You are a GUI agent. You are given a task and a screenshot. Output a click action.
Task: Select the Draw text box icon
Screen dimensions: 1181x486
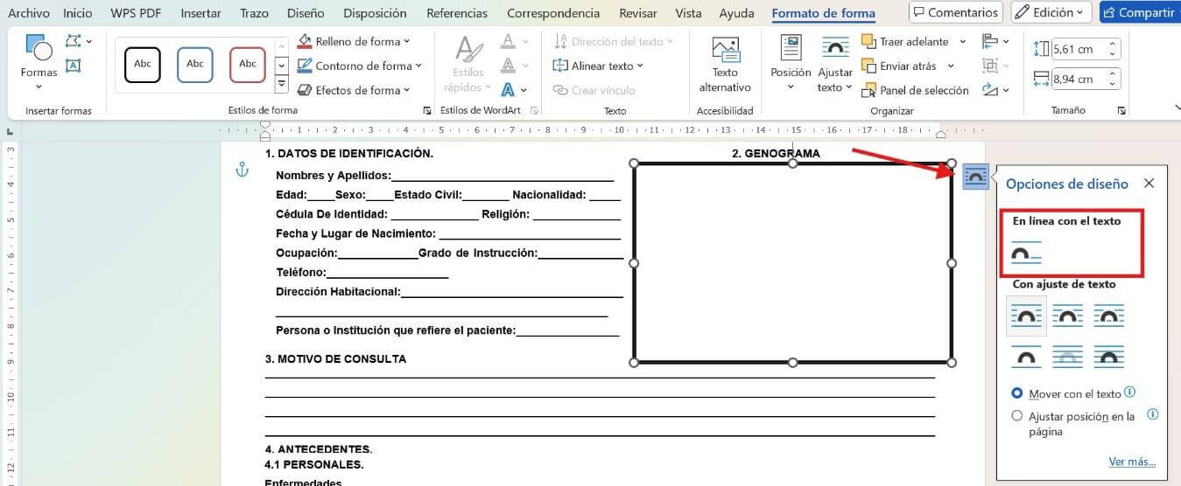tap(74, 65)
